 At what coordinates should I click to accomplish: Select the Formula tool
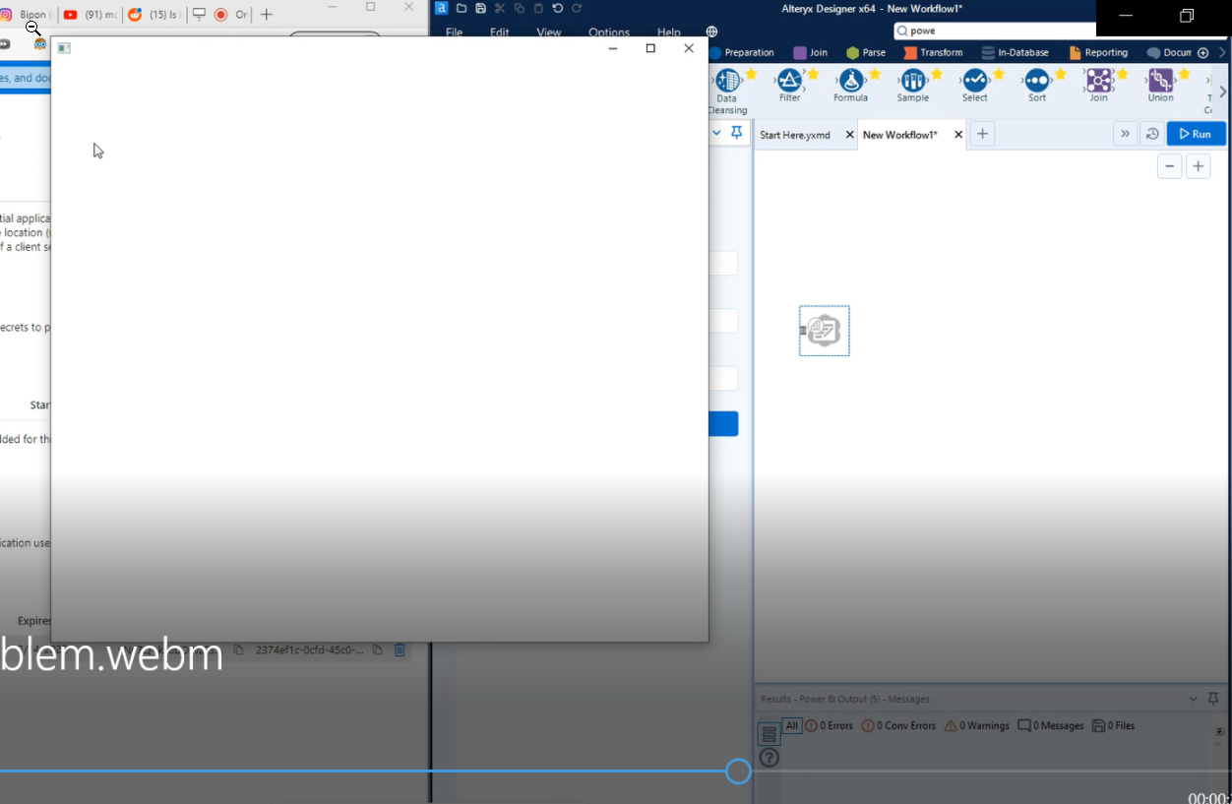pyautogui.click(x=850, y=82)
